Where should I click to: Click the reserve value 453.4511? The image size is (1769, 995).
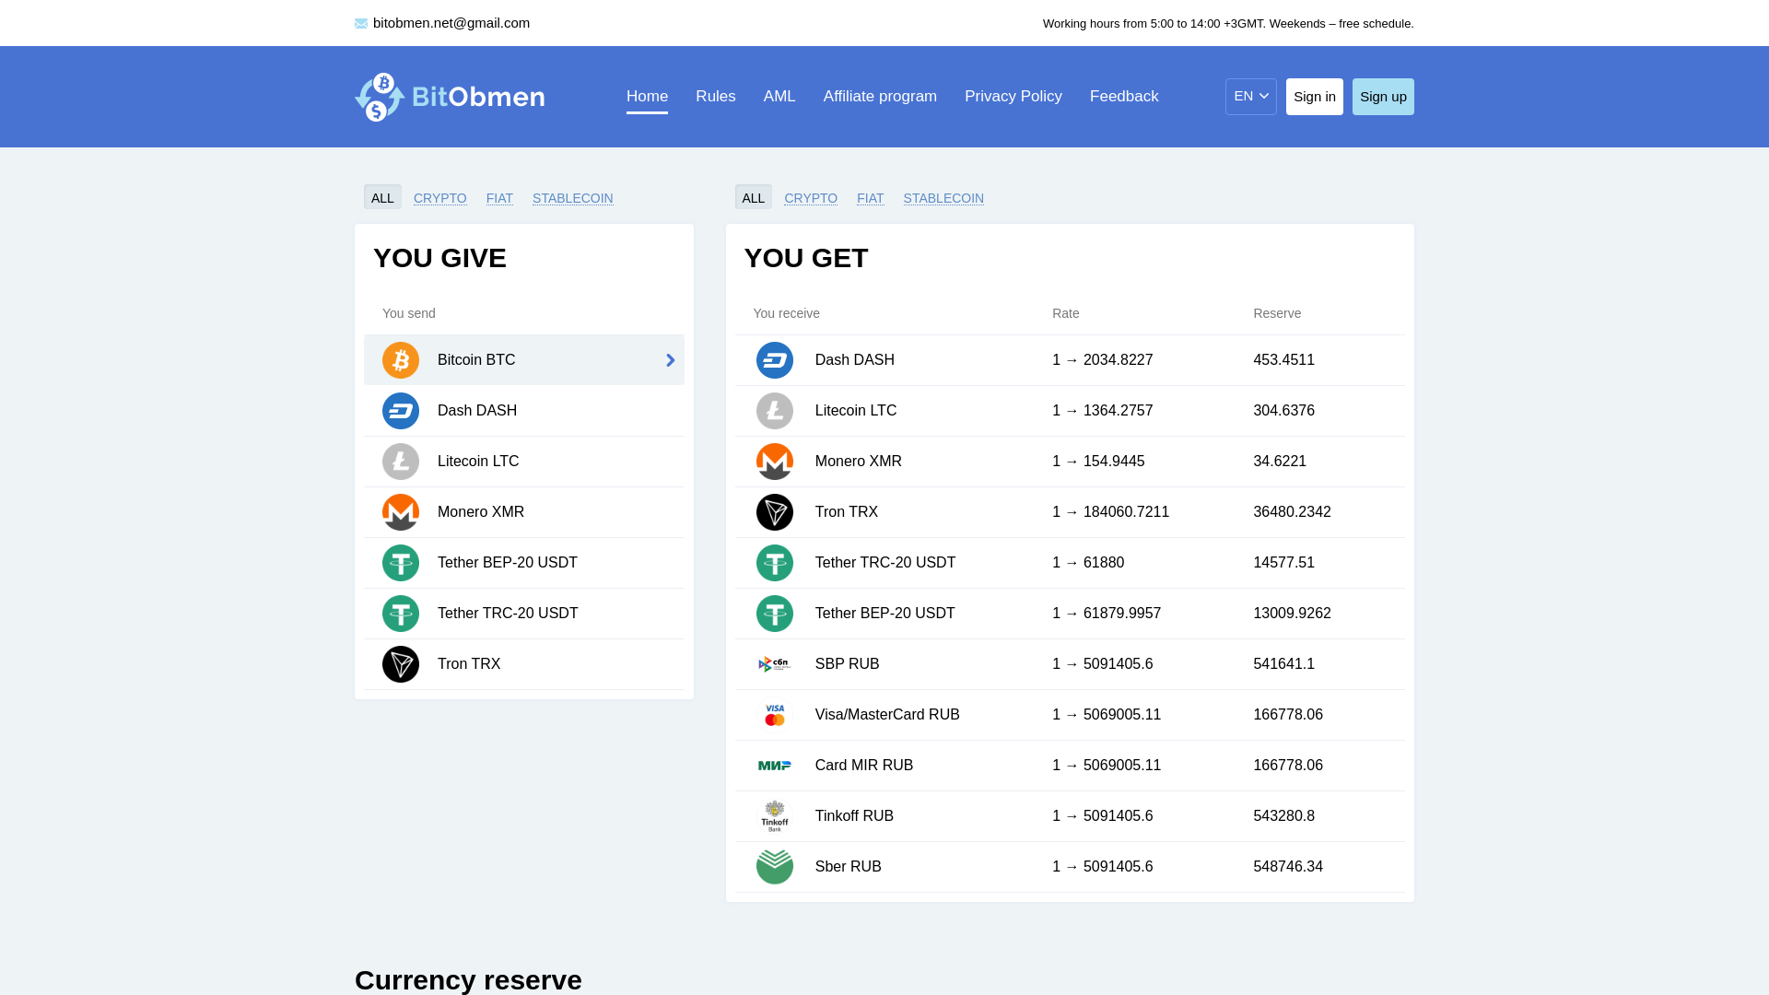tap(1283, 360)
